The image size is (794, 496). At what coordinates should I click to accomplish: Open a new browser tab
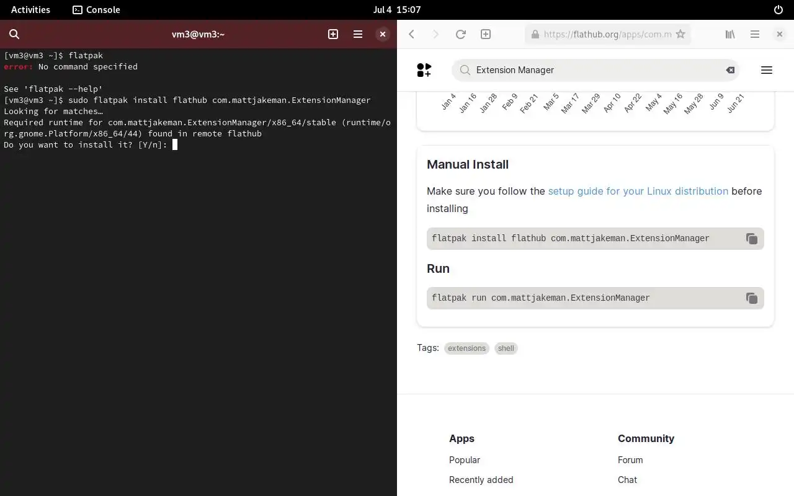(486, 34)
